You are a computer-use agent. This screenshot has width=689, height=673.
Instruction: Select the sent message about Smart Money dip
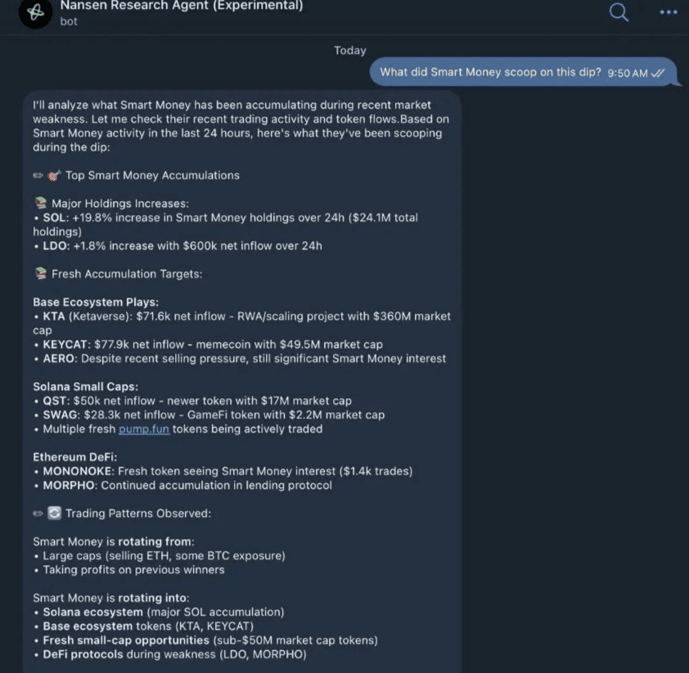(523, 72)
